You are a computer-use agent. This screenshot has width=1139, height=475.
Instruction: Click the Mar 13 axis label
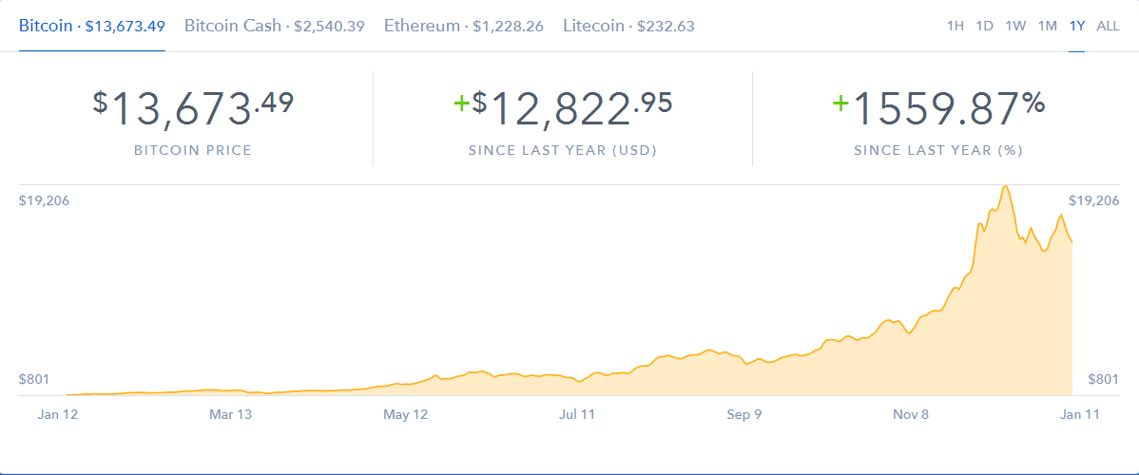230,414
